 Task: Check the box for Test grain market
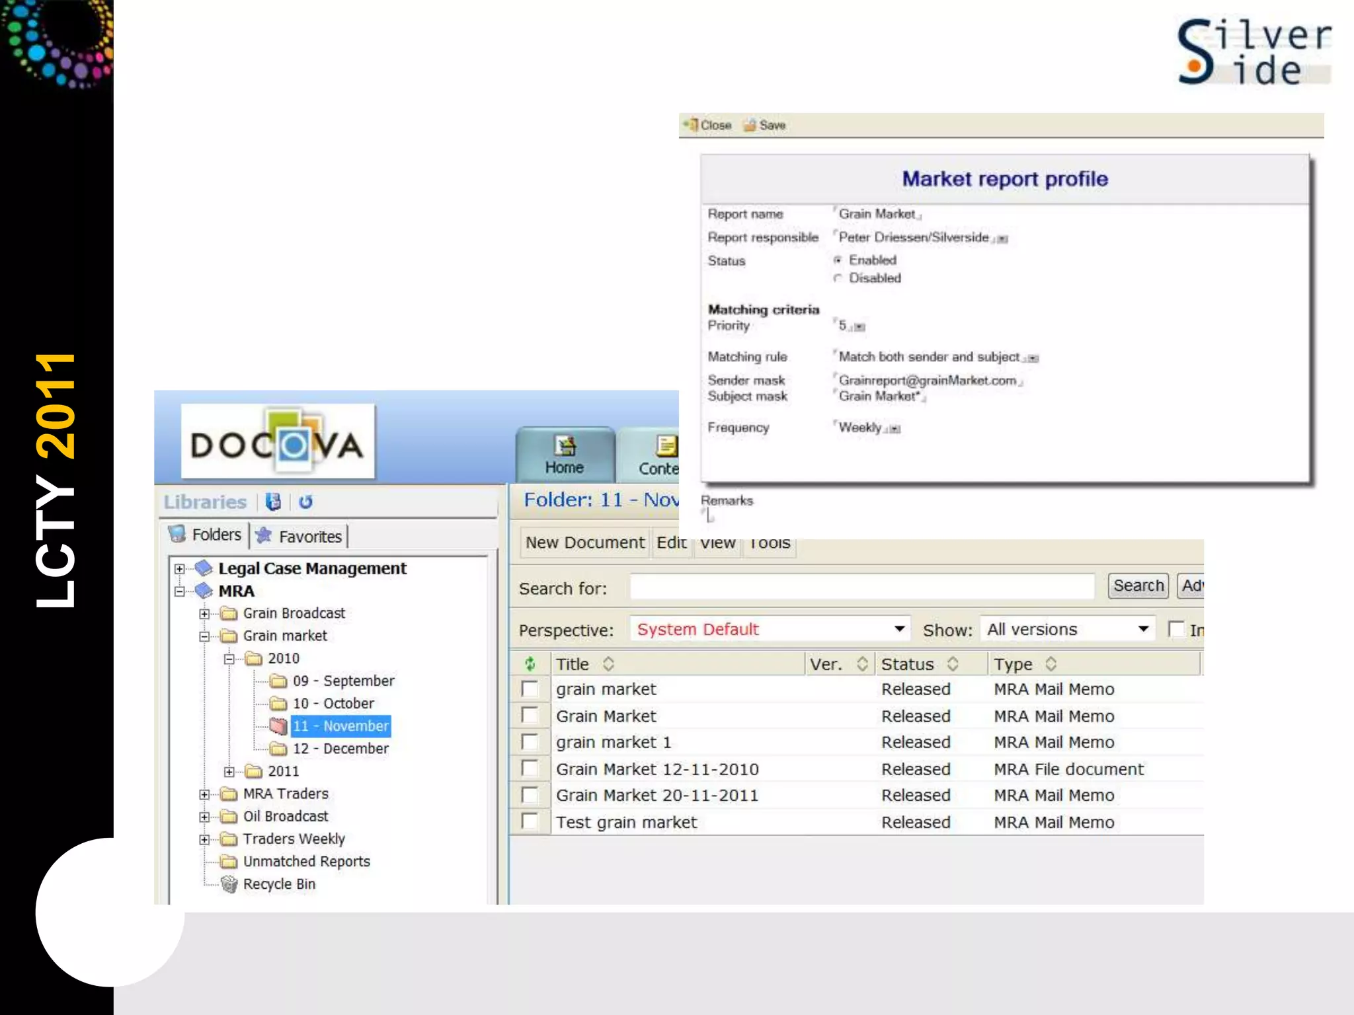click(530, 821)
